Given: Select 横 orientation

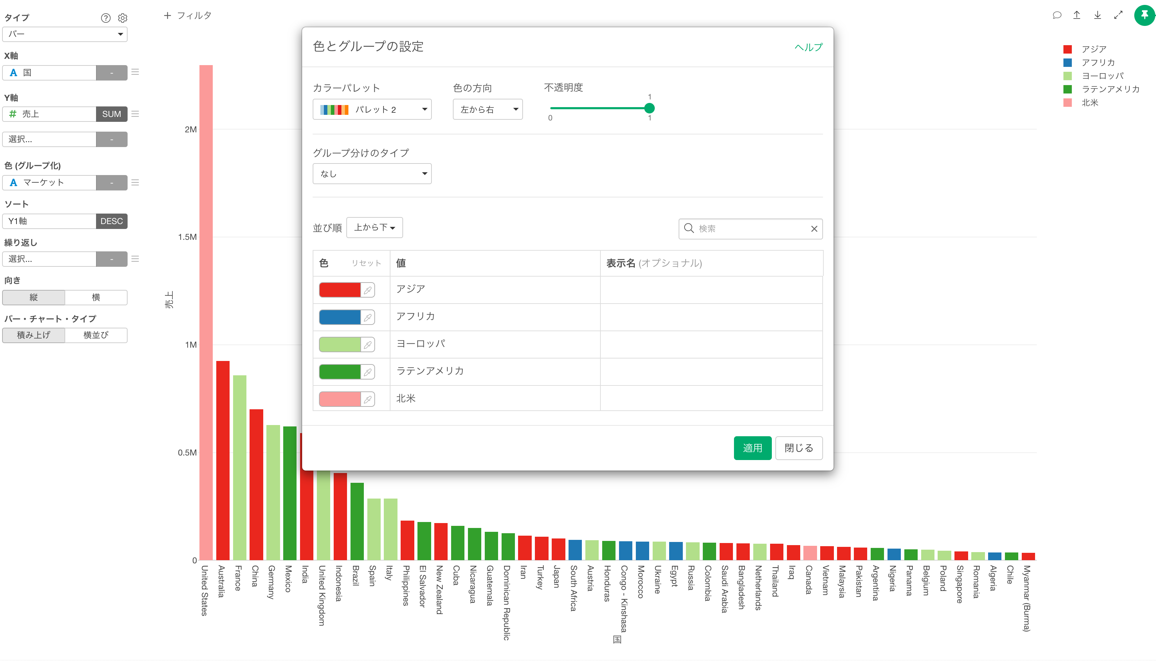Looking at the screenshot, I should click(96, 297).
